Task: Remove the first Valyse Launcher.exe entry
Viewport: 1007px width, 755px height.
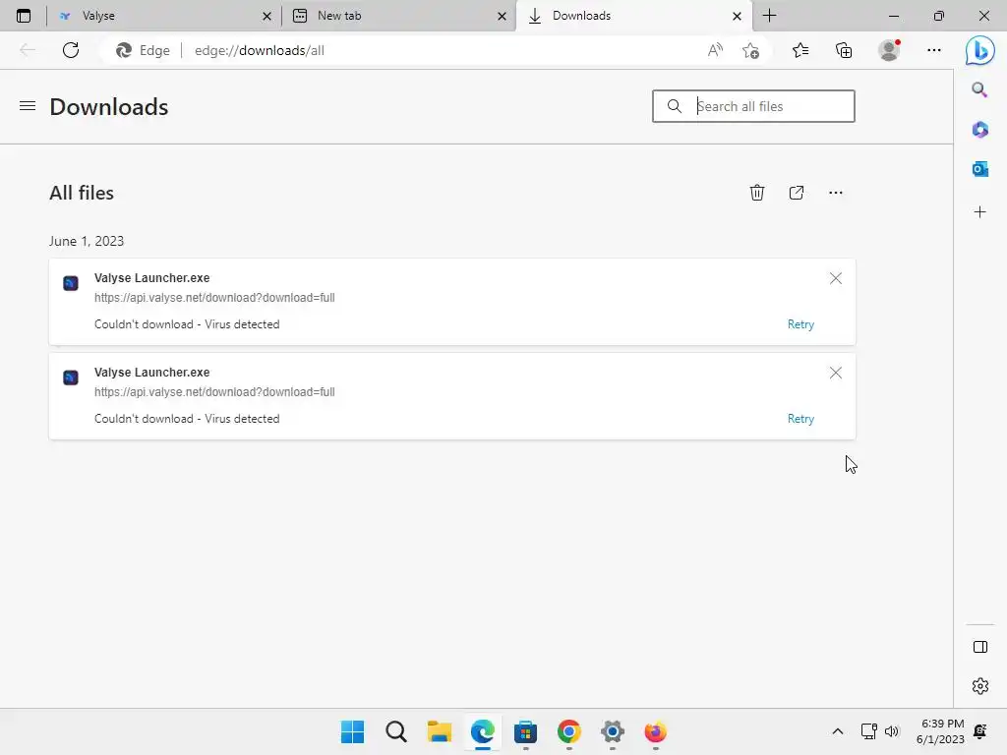Action: 836,278
